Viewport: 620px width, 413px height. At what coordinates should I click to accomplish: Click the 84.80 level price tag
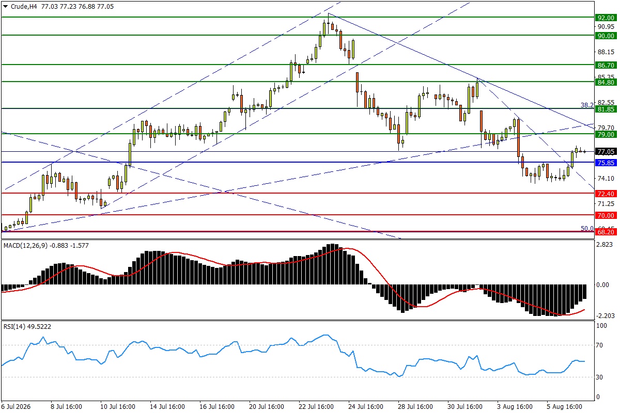605,82
